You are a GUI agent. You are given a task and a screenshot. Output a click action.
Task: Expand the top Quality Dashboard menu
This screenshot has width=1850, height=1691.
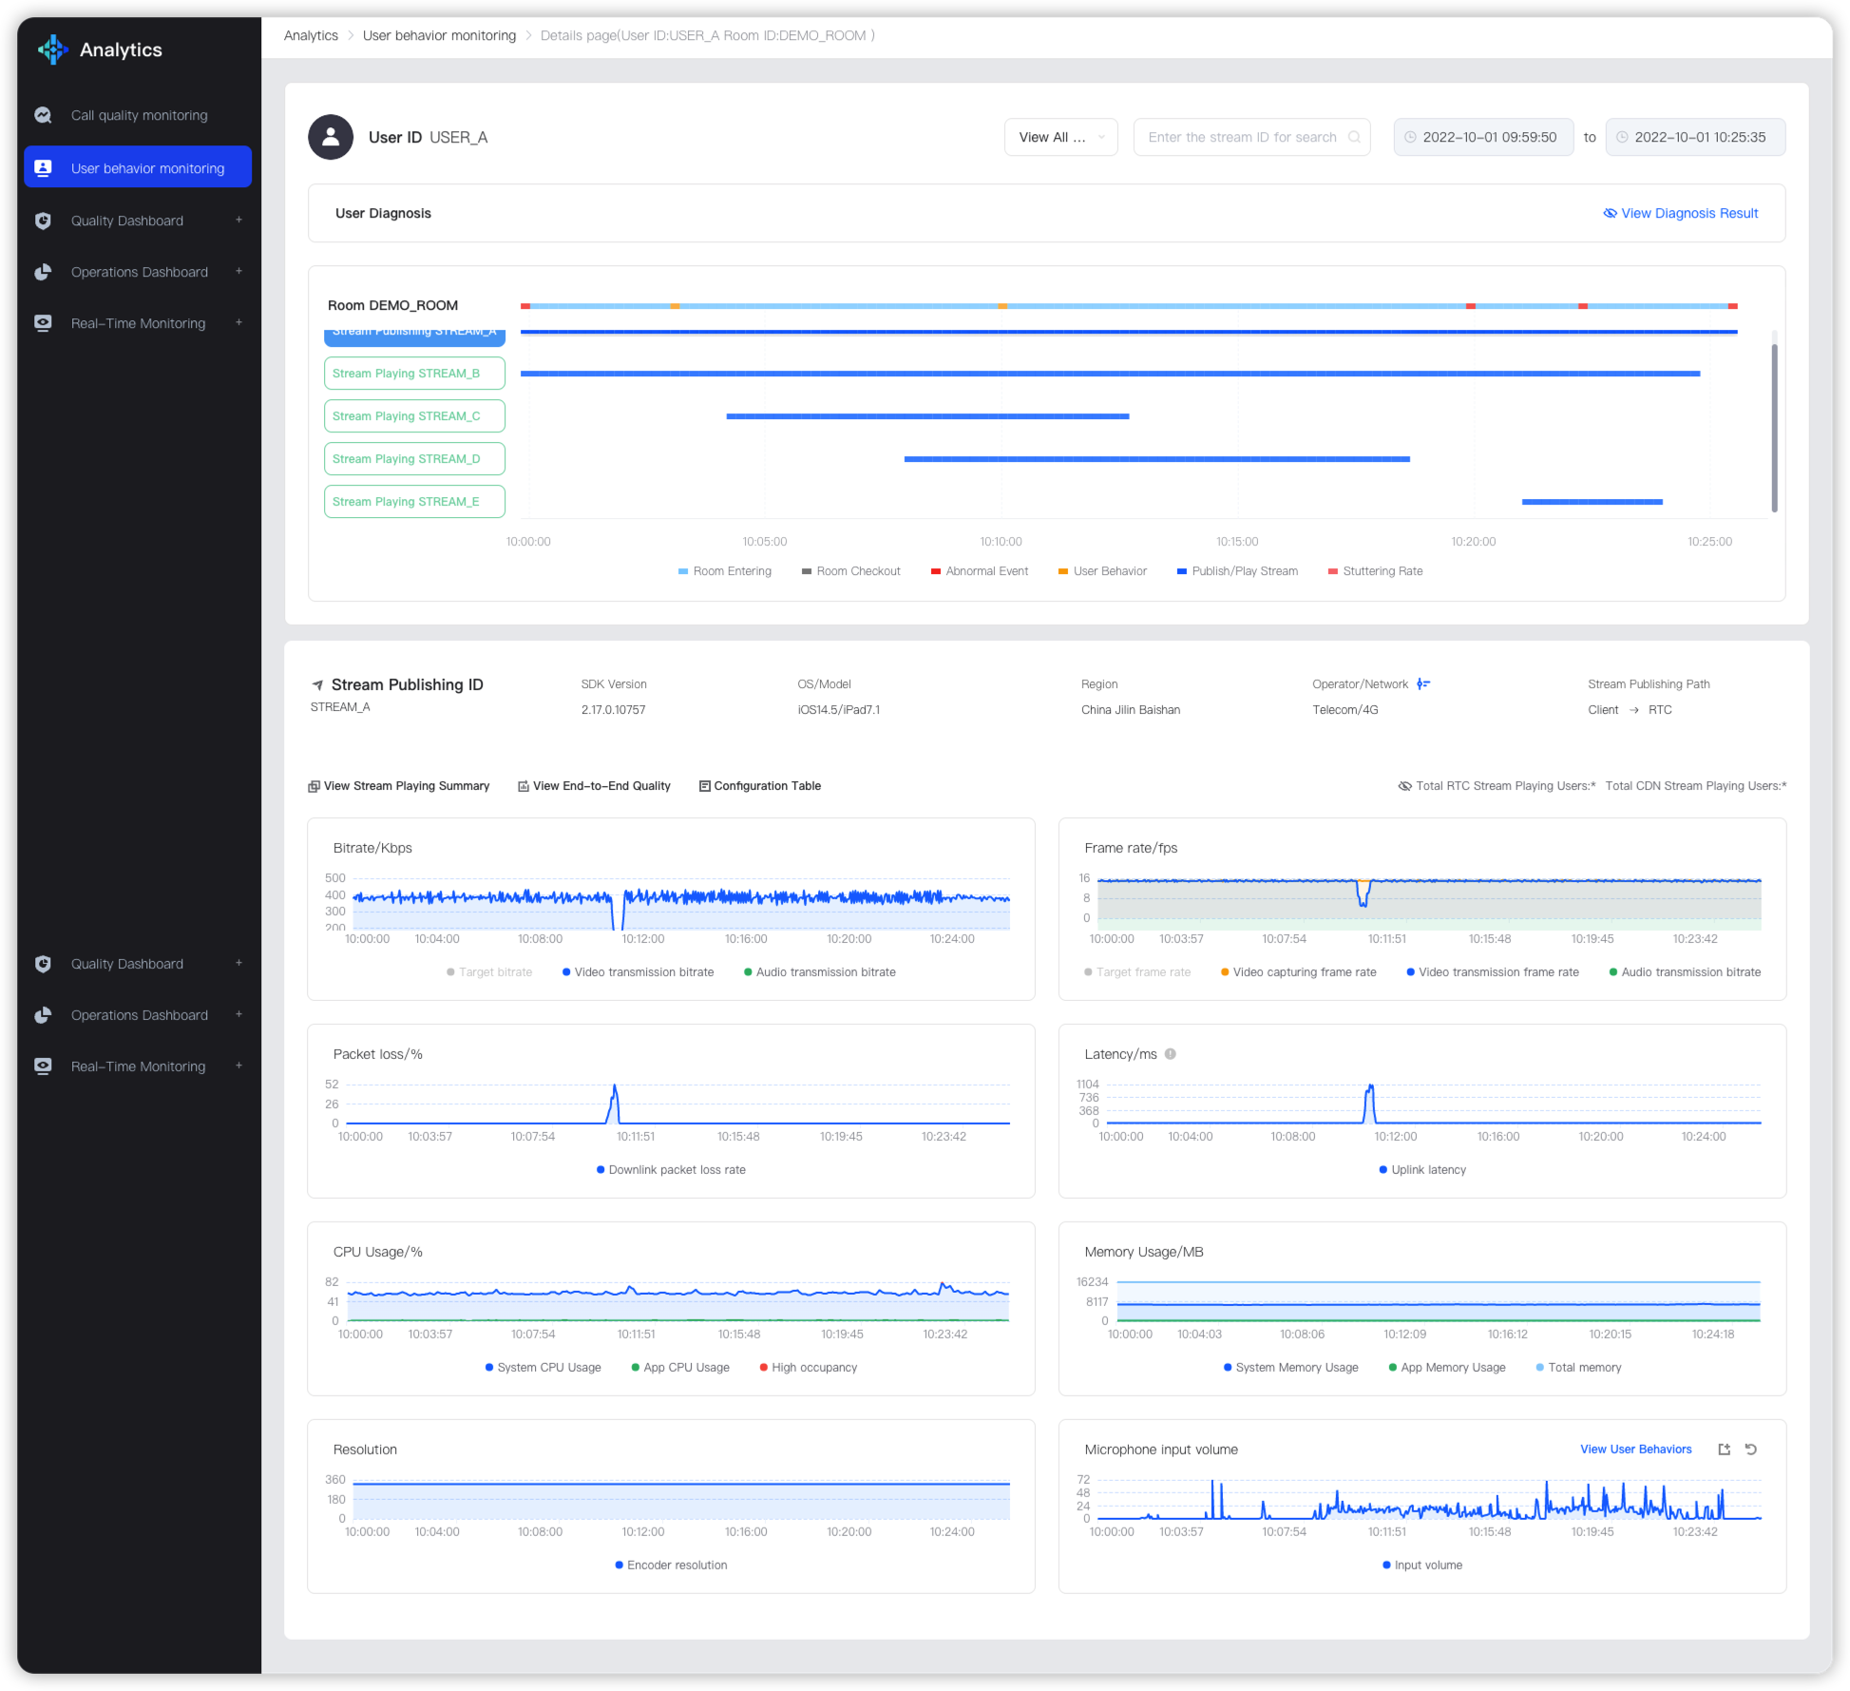238,221
